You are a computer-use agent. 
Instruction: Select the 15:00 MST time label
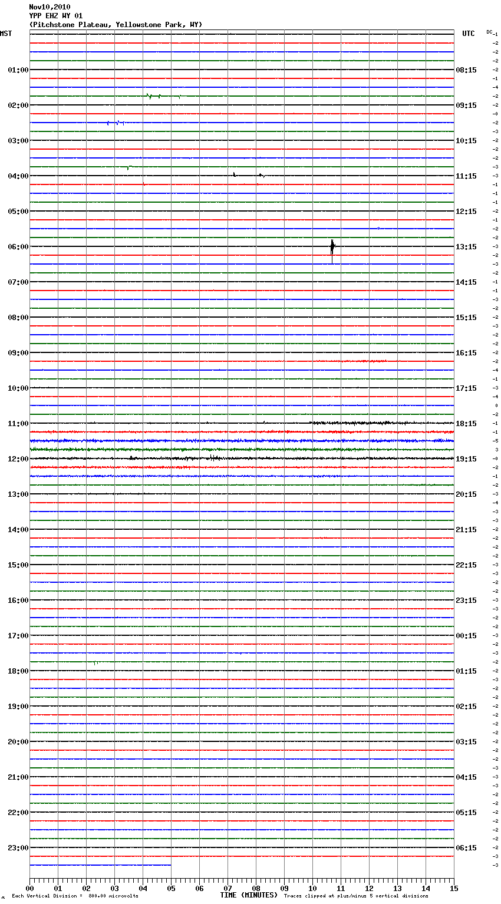[18, 565]
